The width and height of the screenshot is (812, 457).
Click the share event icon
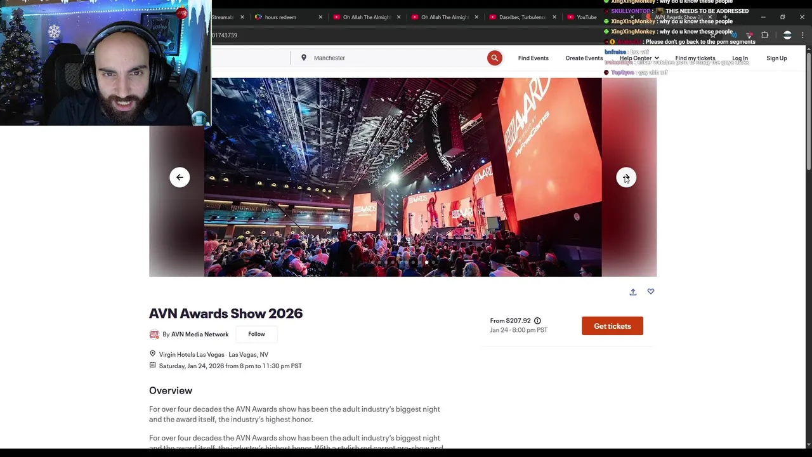tap(632, 291)
